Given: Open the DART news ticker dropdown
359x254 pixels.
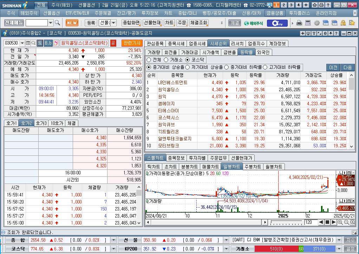Looking at the screenshot, I should [x=339, y=240].
